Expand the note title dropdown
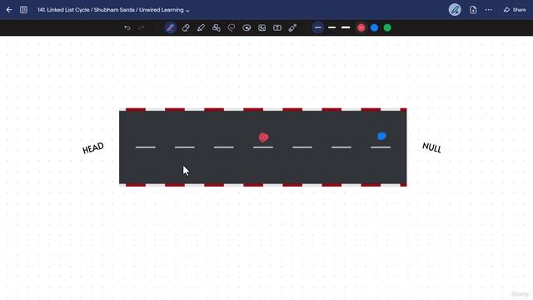 coord(187,11)
